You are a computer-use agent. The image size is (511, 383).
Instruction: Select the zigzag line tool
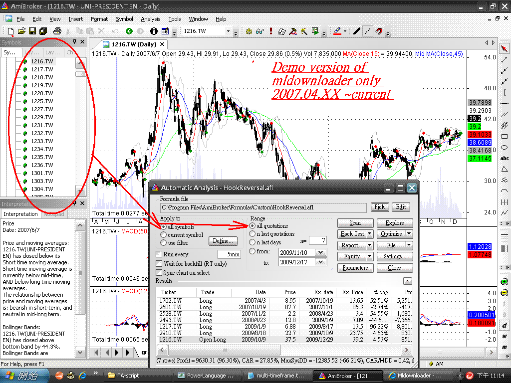[x=504, y=212]
